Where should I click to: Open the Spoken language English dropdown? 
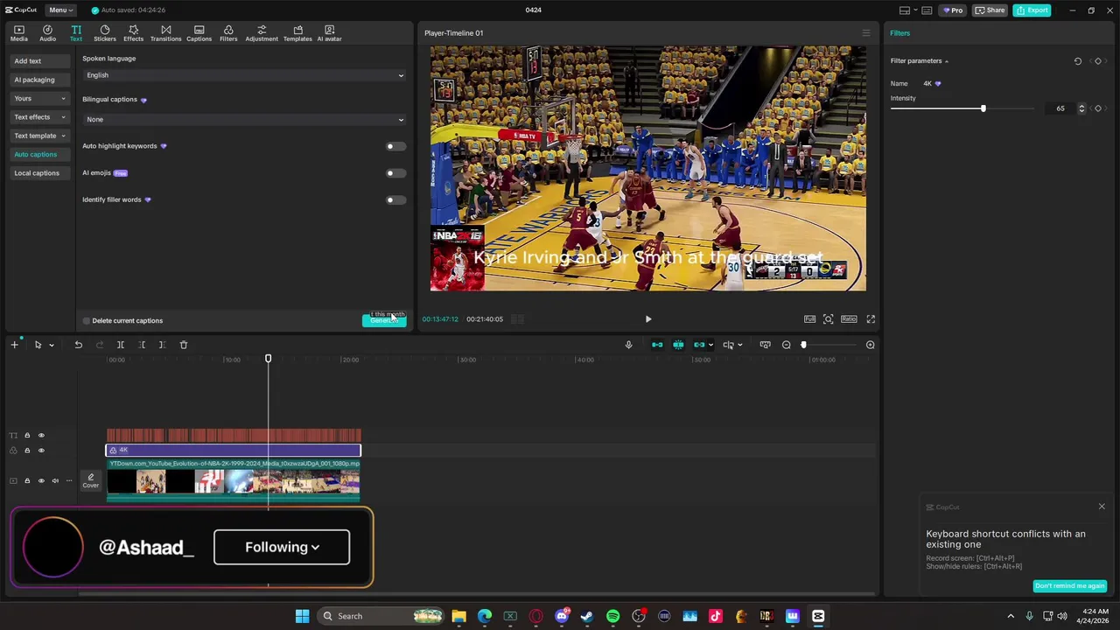coord(244,75)
